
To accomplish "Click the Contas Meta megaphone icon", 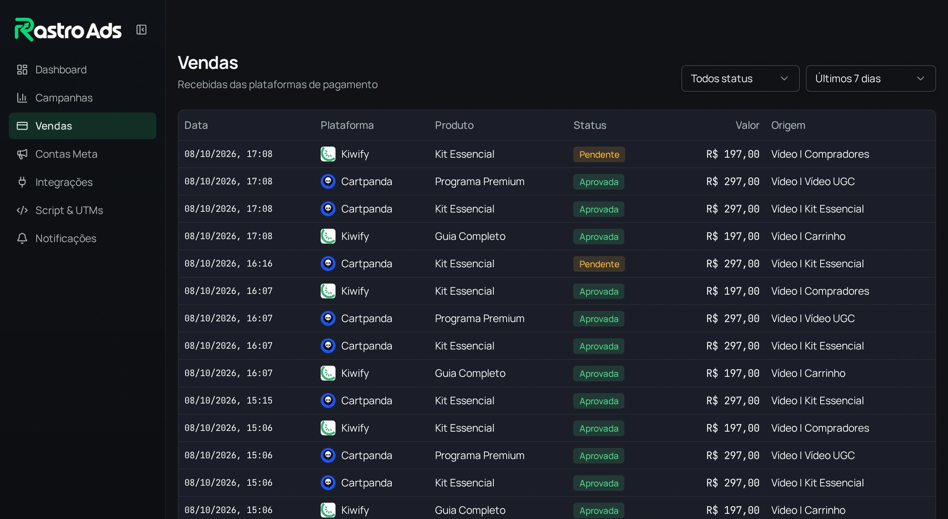I will (x=22, y=154).
